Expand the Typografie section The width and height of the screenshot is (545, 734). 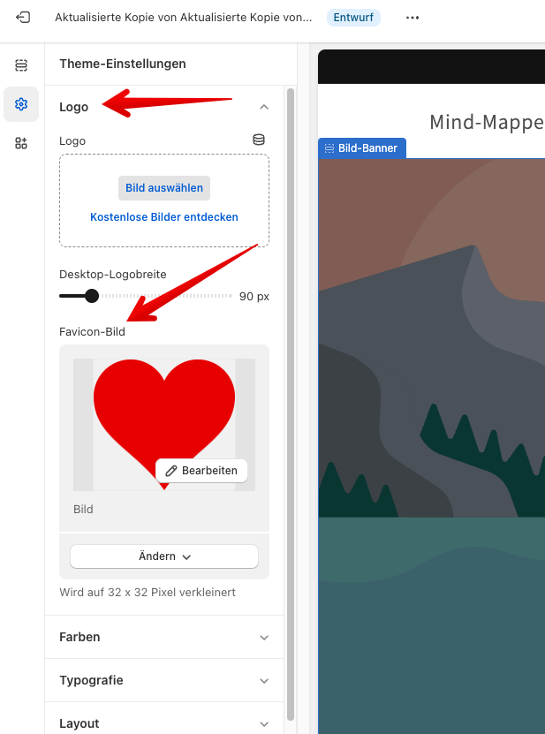click(164, 680)
